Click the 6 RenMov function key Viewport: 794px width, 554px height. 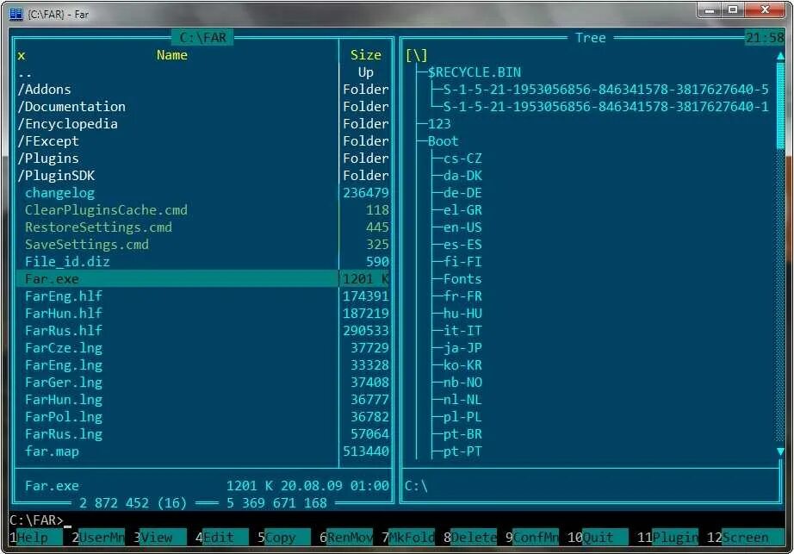(346, 538)
